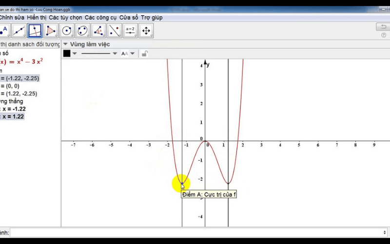Select the Slider tool (a=2)
Image resolution: width=390 pixels, height=244 pixels.
pyautogui.click(x=130, y=31)
